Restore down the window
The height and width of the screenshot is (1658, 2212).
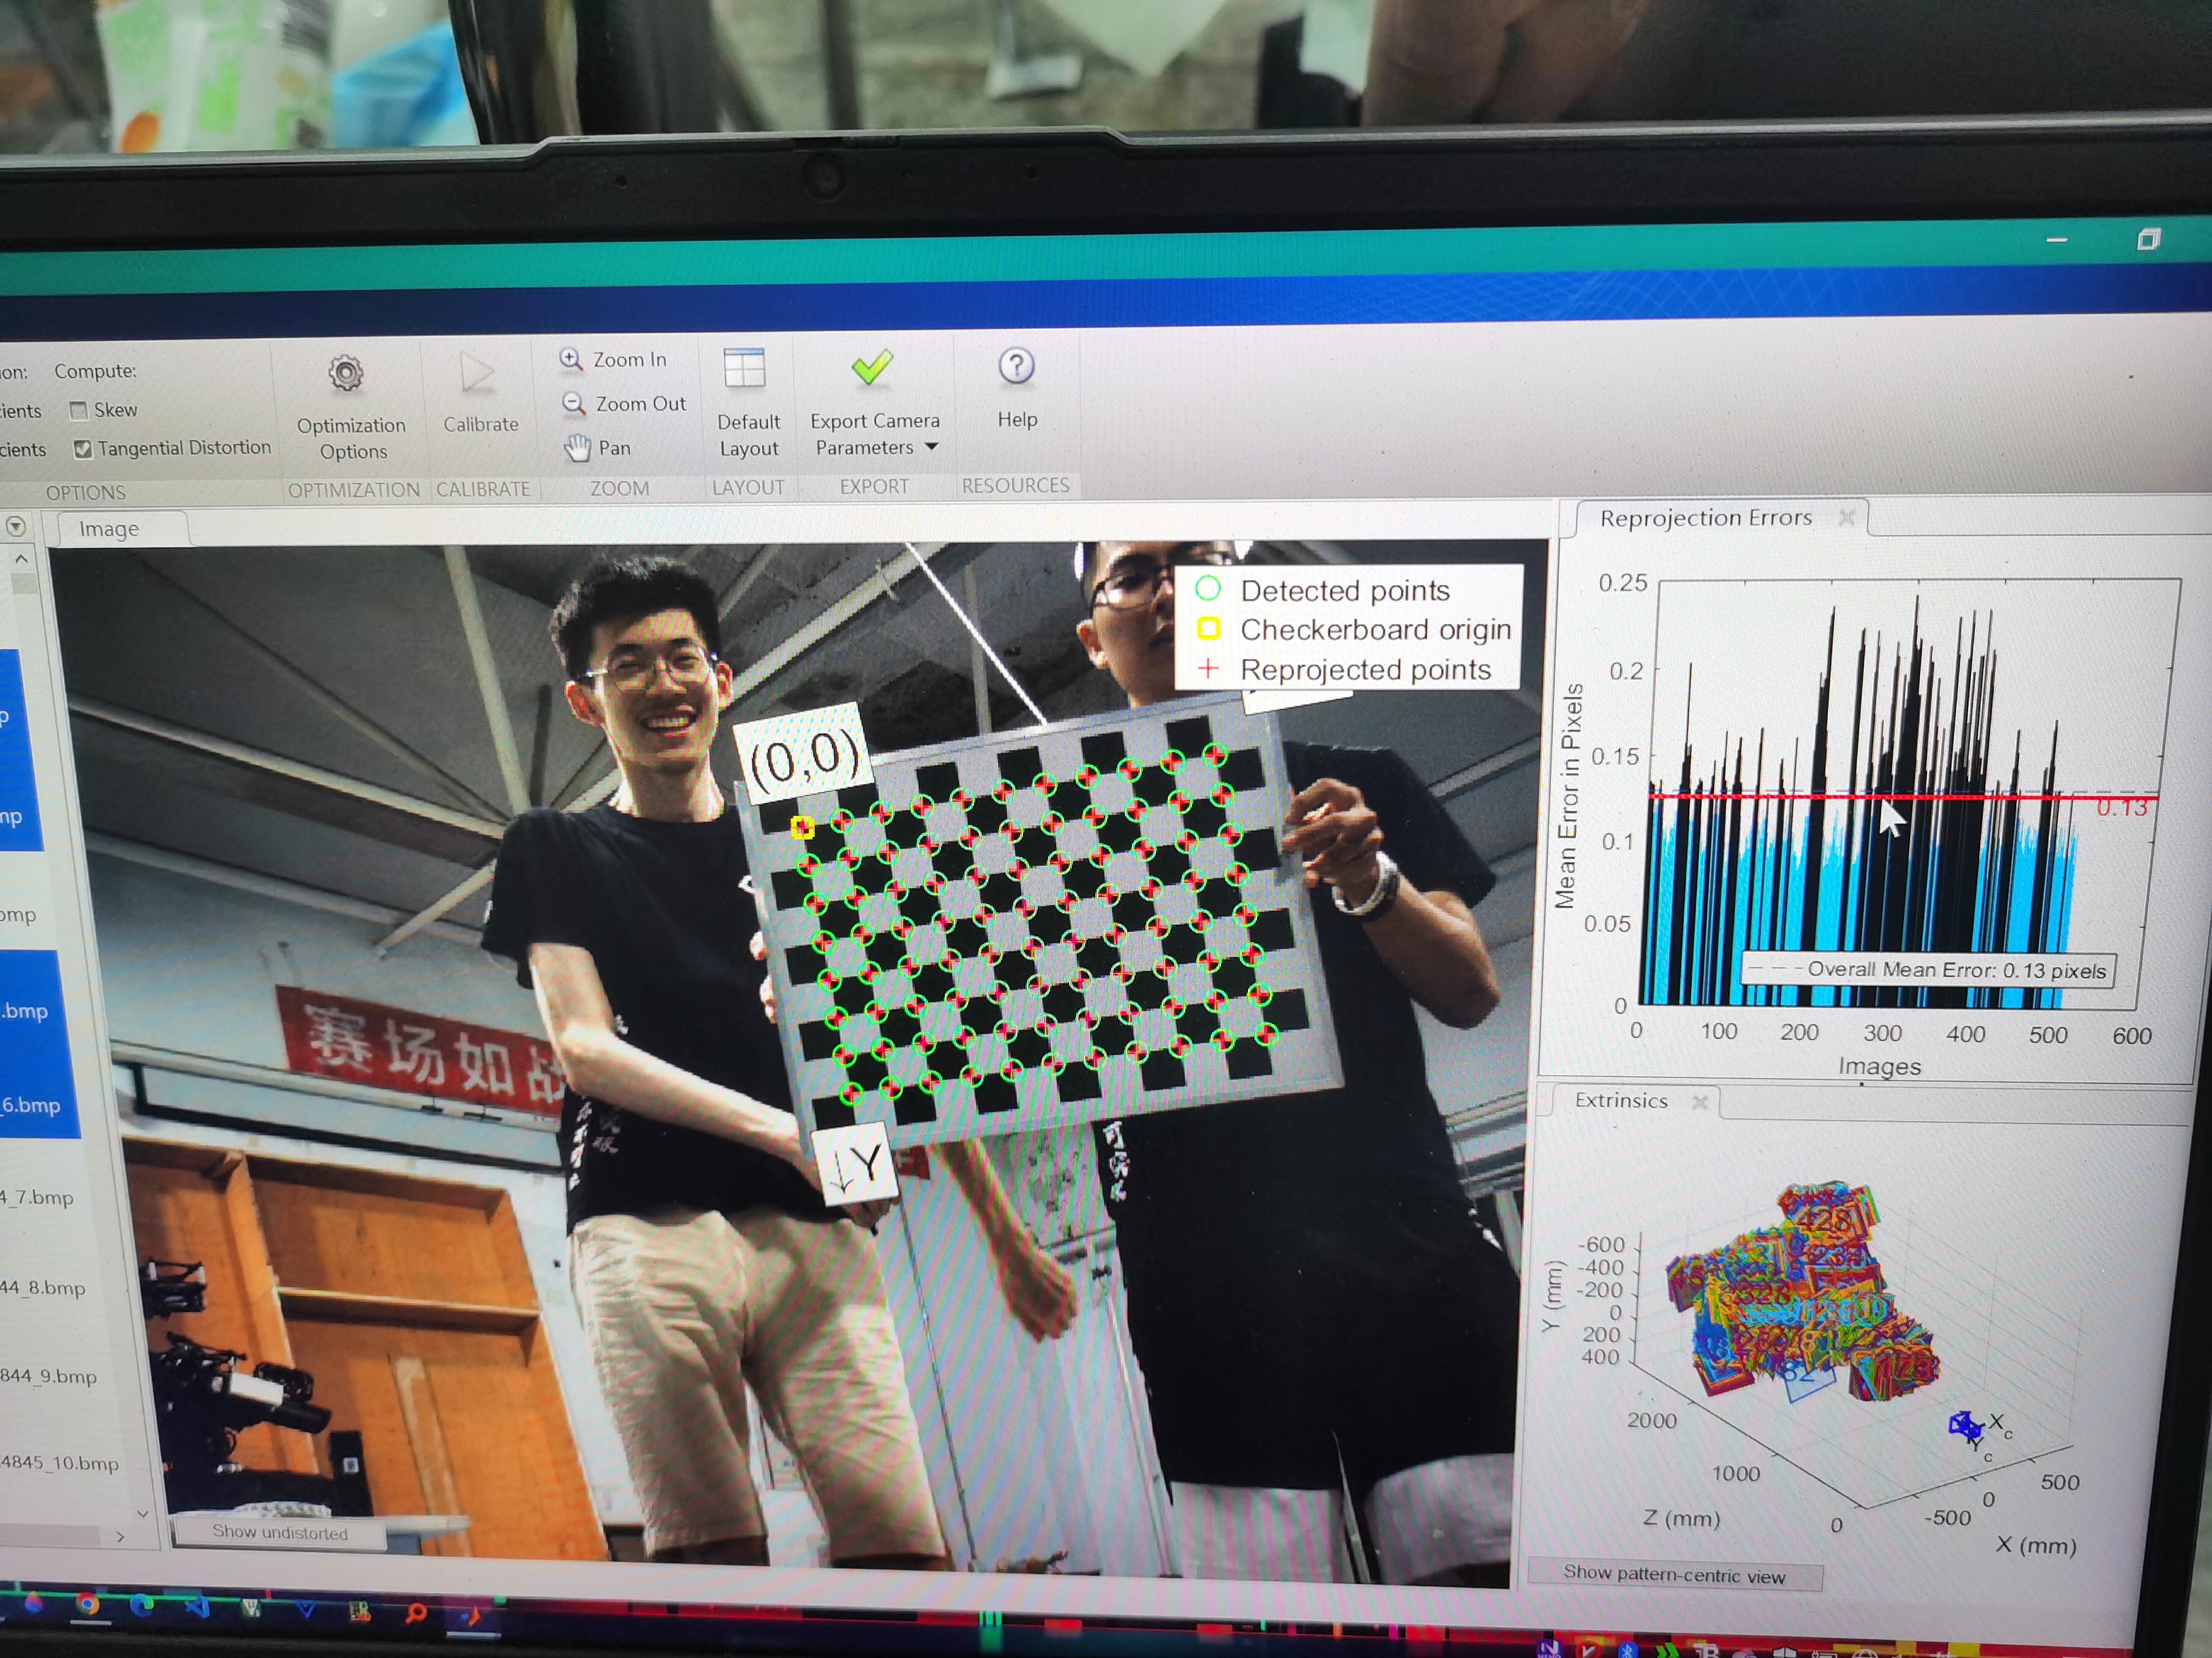tap(2149, 239)
